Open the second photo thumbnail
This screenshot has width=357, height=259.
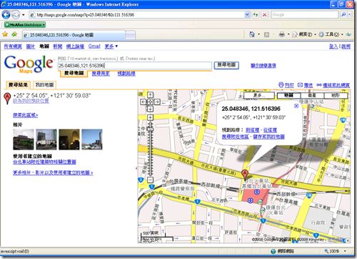pos(46,140)
